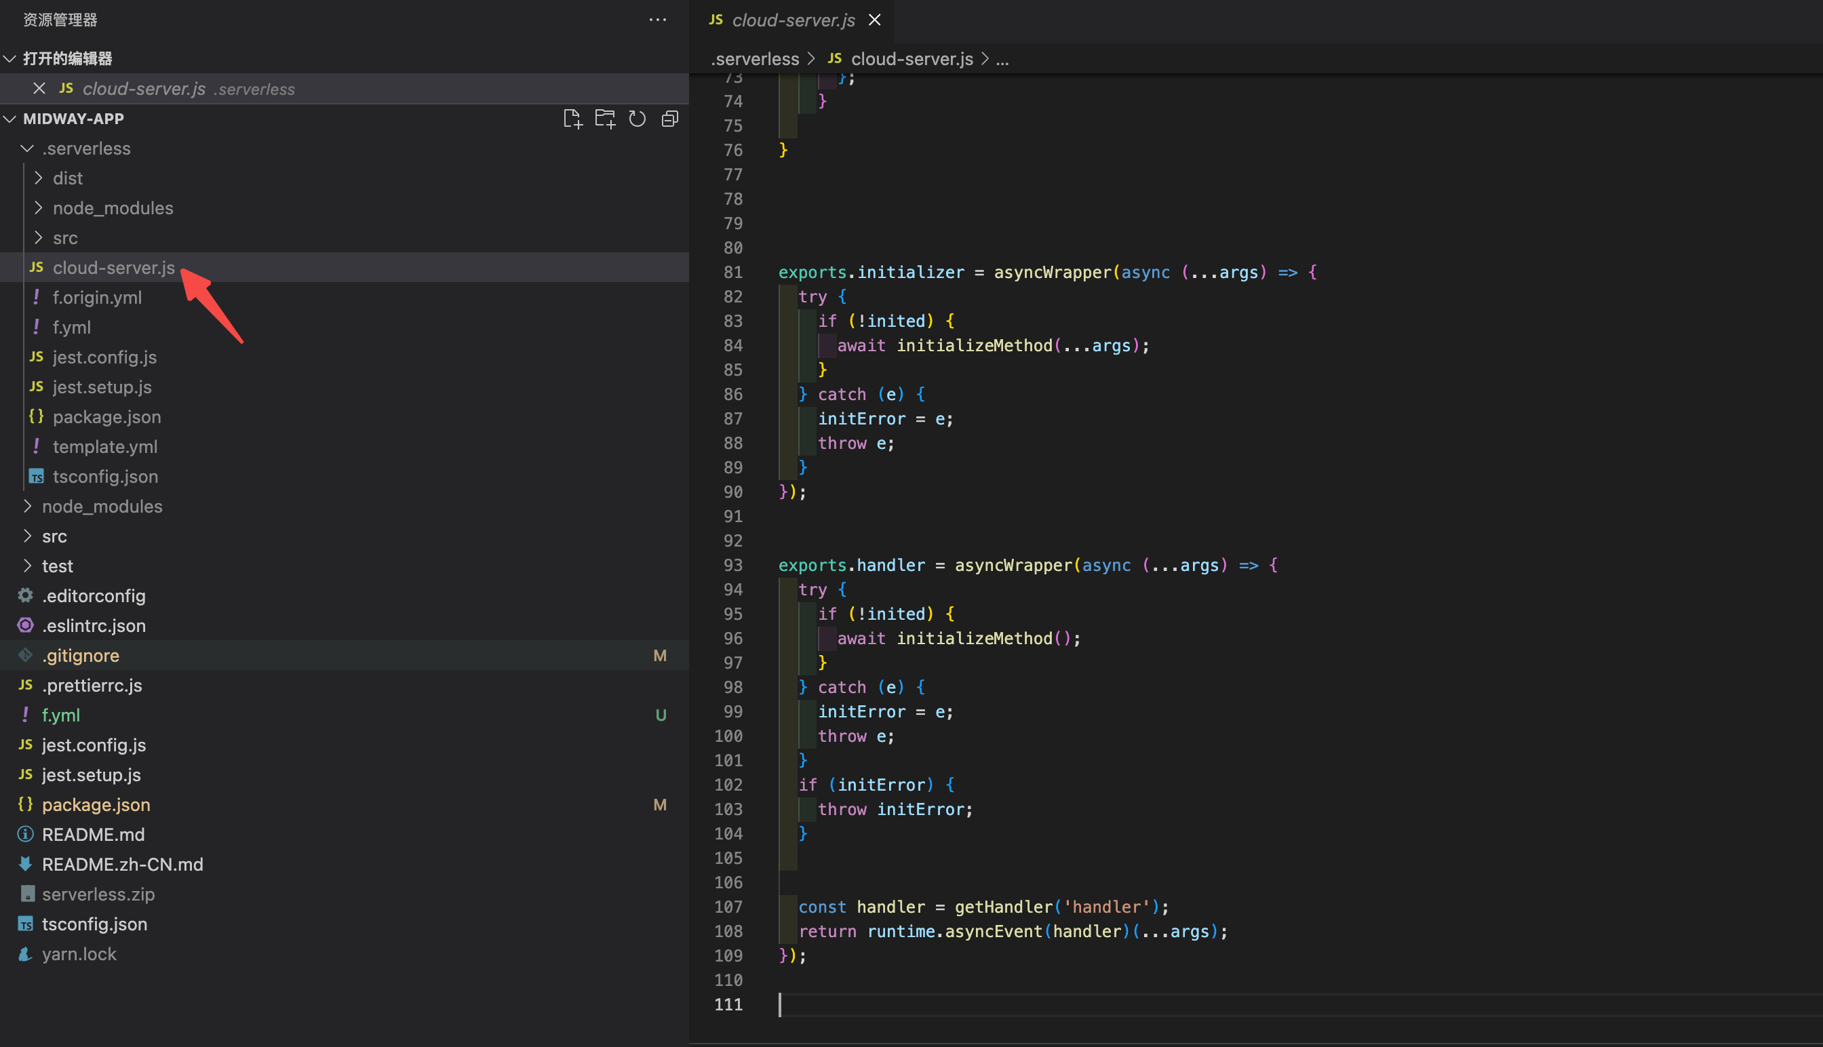This screenshot has width=1823, height=1047.
Task: Close cloud-server.js in open editors list
Action: click(x=39, y=88)
